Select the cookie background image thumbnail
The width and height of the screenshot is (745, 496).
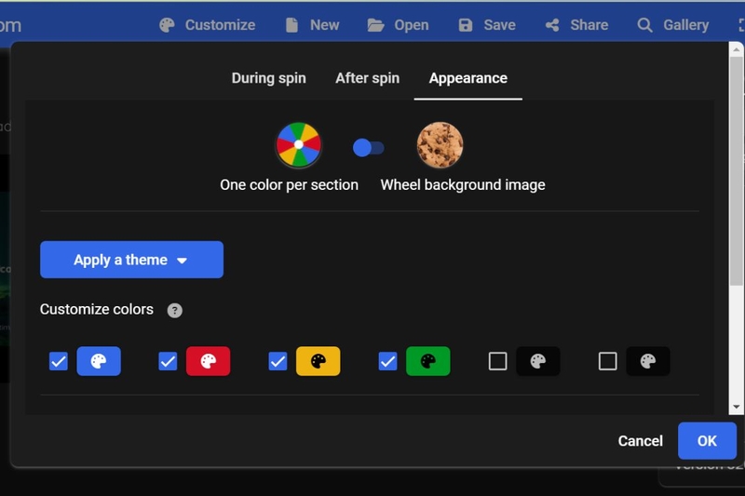440,145
